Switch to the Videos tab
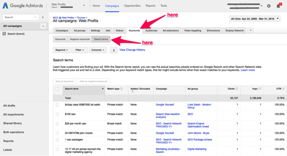This screenshot has height=156, width=287. 119,30
